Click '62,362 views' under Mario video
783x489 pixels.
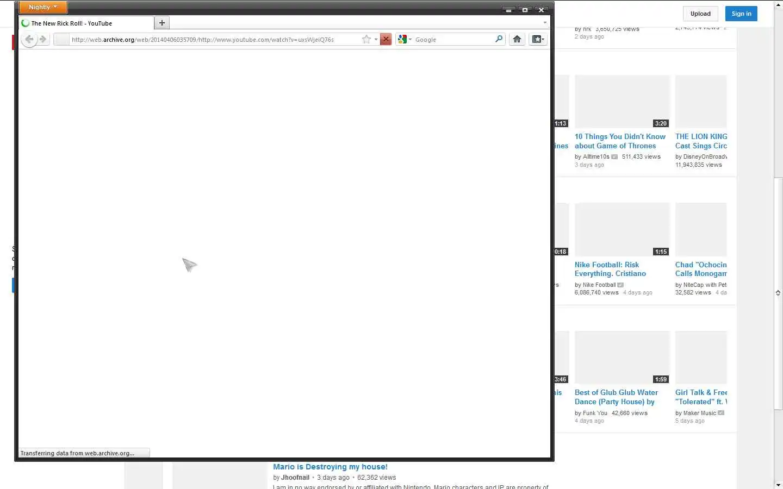[376, 478]
